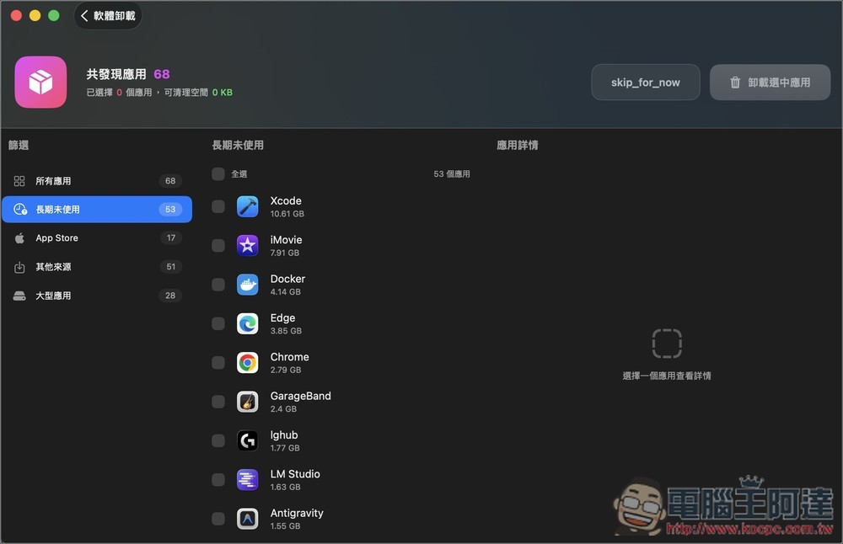Click the clock icon for 長期未使用
Image resolution: width=843 pixels, height=544 pixels.
[20, 210]
